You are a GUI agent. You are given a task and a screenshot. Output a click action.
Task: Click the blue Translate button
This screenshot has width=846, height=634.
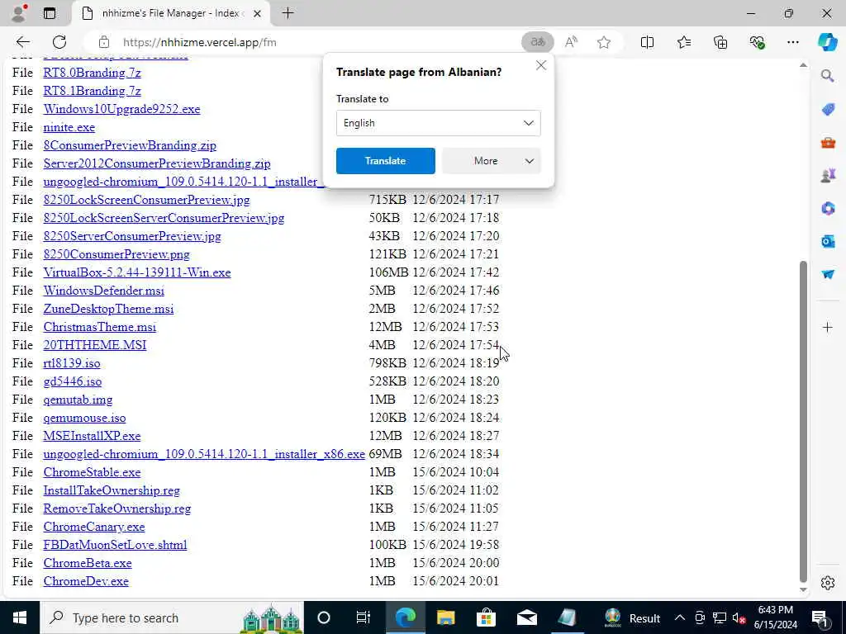385,161
